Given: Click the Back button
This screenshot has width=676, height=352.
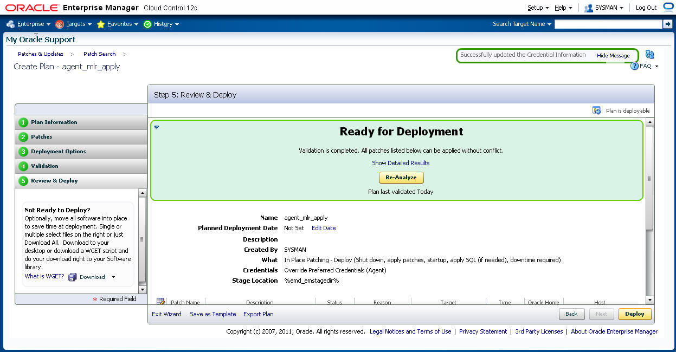Looking at the screenshot, I should pos(571,314).
